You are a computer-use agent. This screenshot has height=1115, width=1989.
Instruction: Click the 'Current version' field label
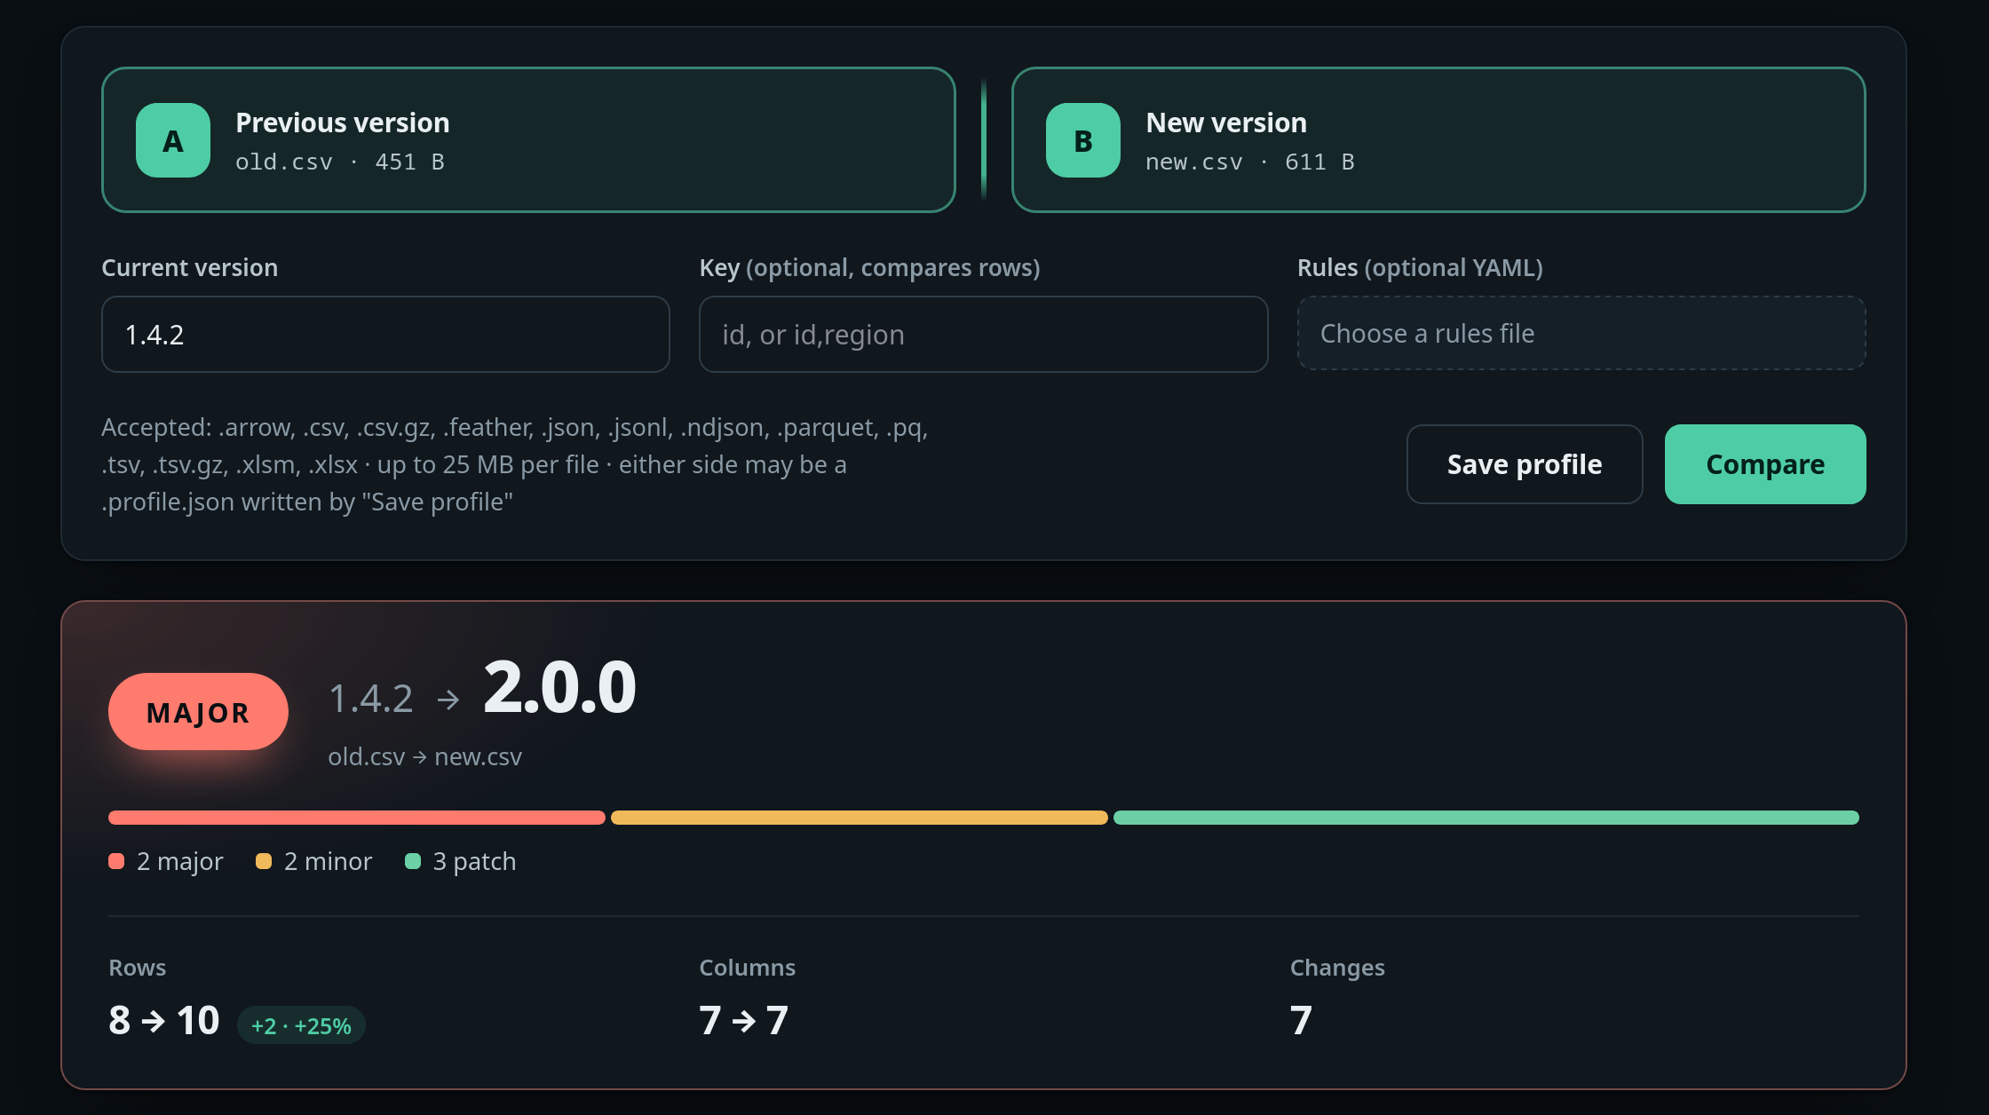190,267
